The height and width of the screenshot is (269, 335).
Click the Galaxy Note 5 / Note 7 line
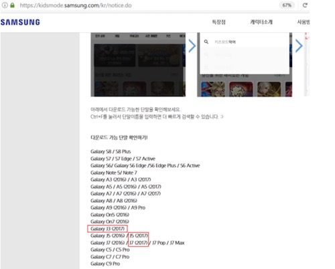(114, 173)
